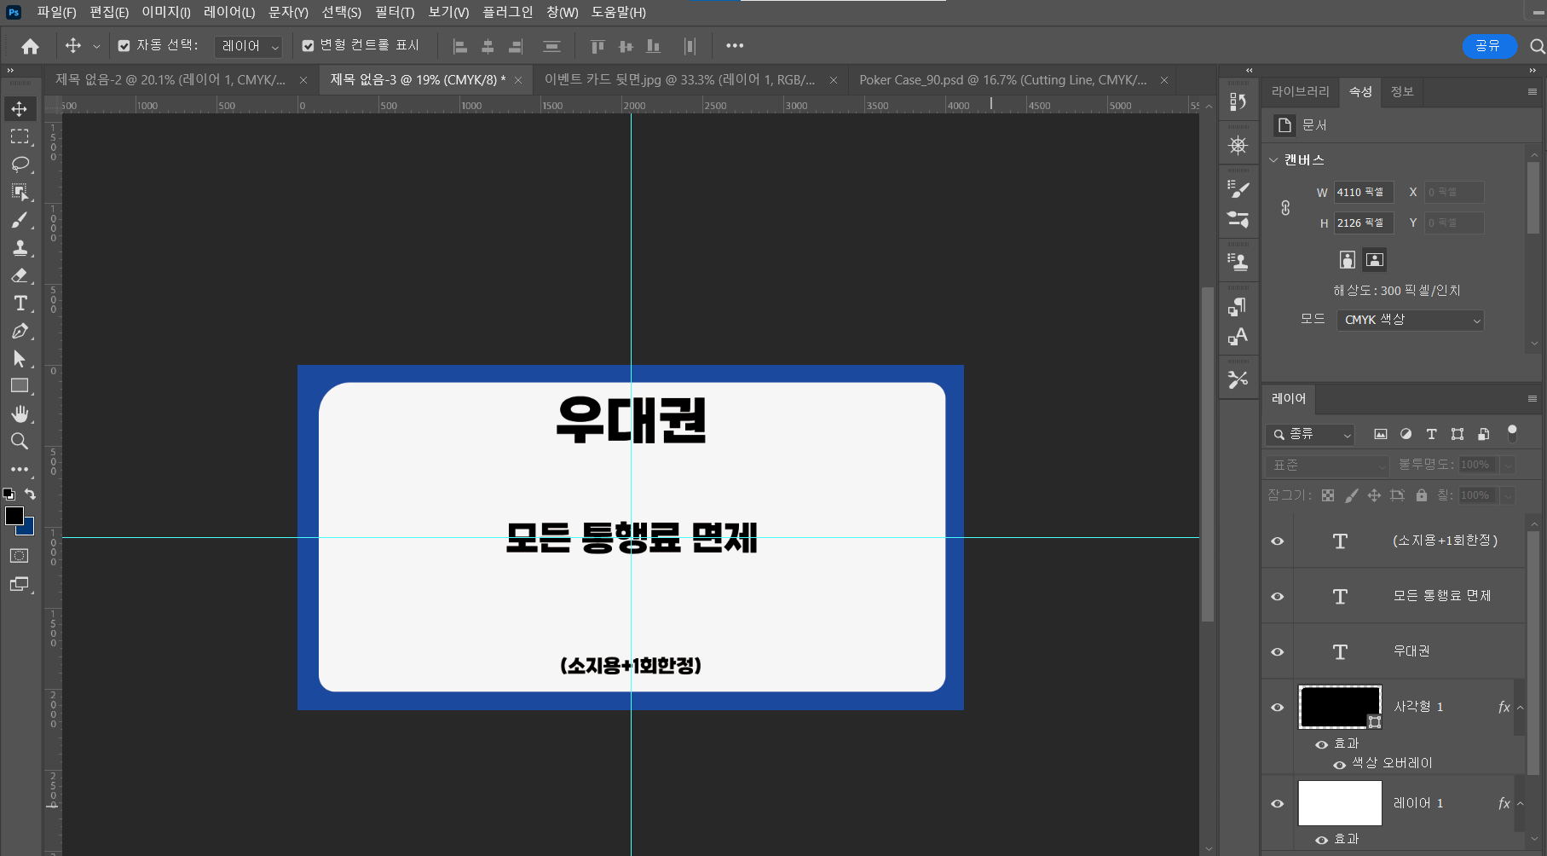Click the 공유 share button
The image size is (1547, 856).
click(1488, 46)
